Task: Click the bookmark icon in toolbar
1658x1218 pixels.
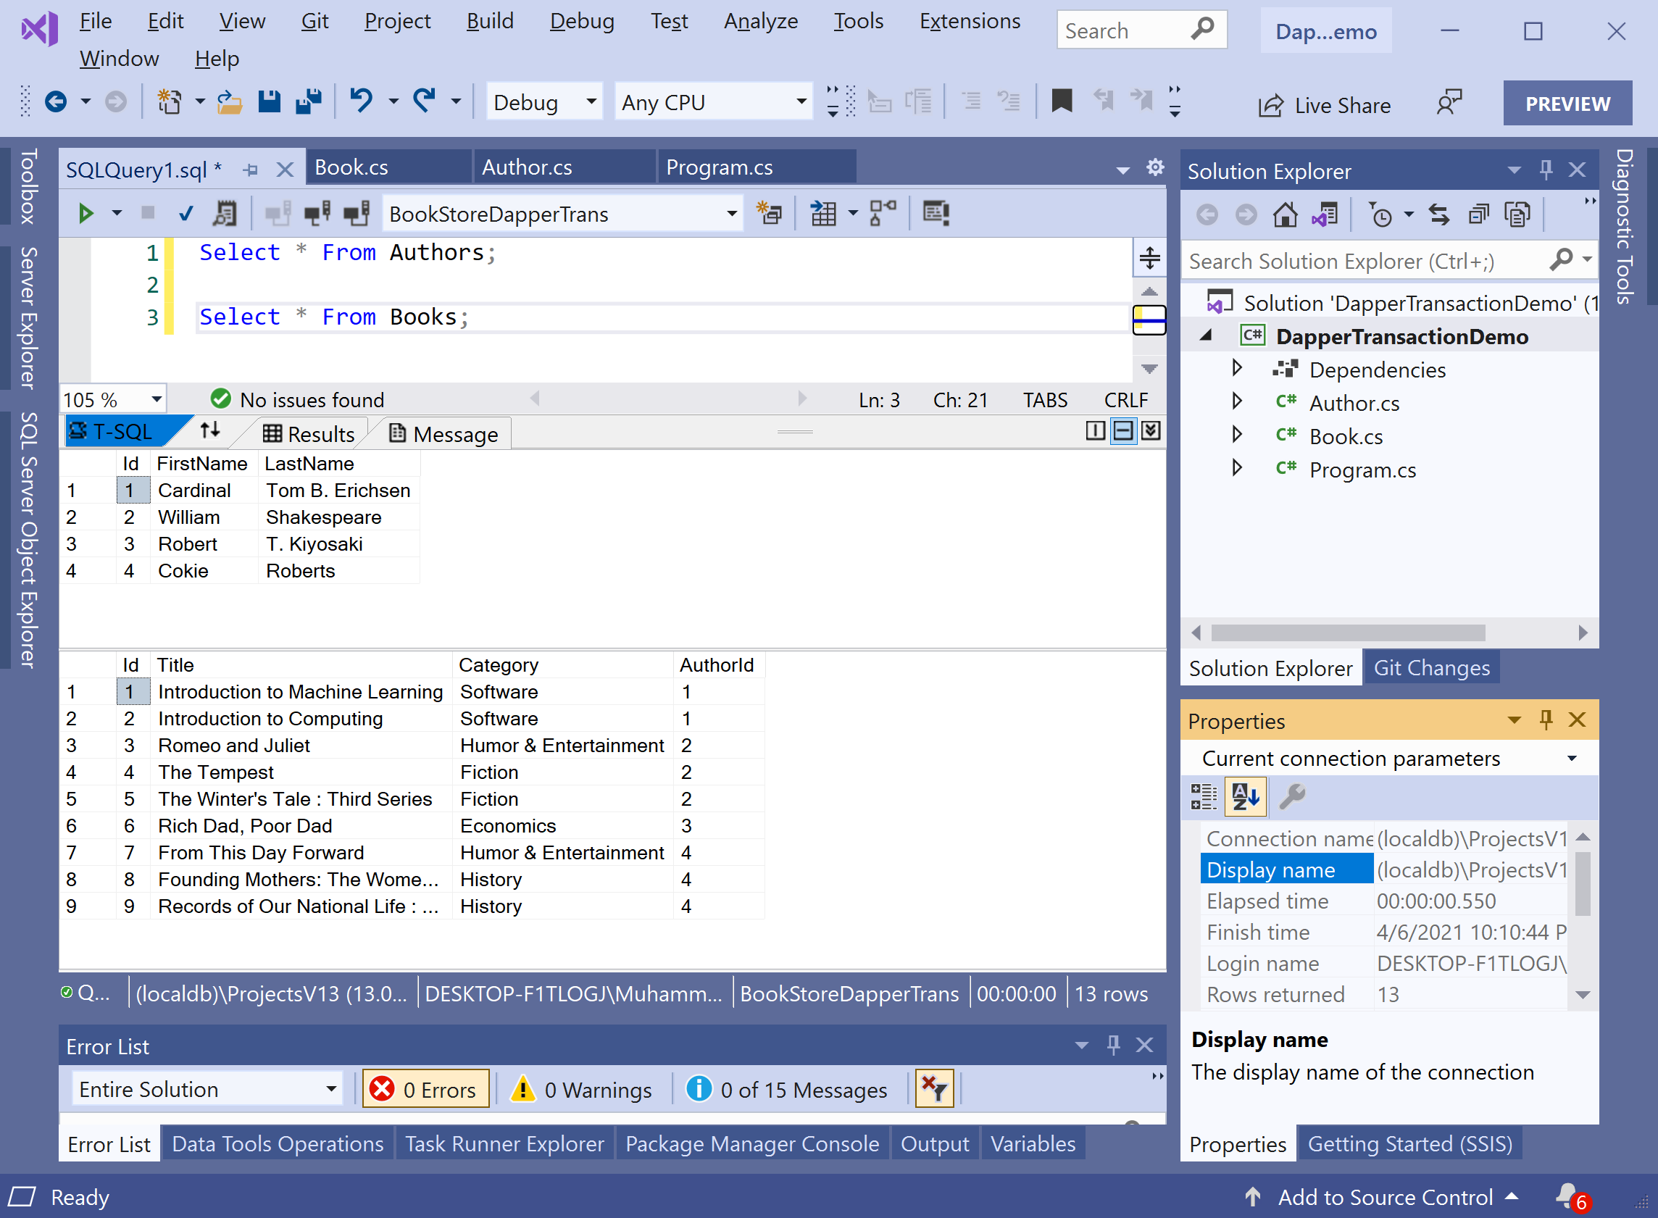Action: point(1061,101)
